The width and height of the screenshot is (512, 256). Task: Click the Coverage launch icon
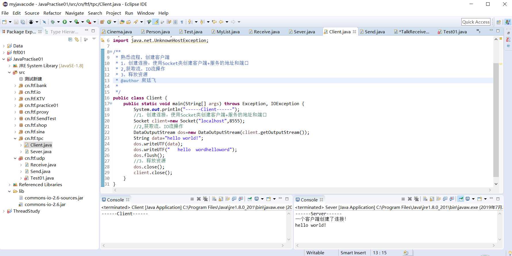(76, 22)
